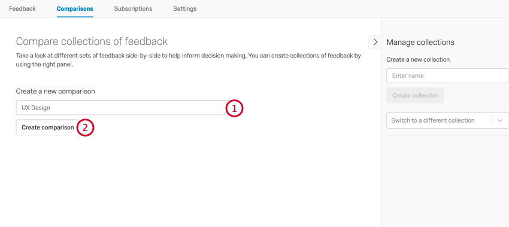509x227 pixels.
Task: Click the Create comparison button
Action: (48, 128)
